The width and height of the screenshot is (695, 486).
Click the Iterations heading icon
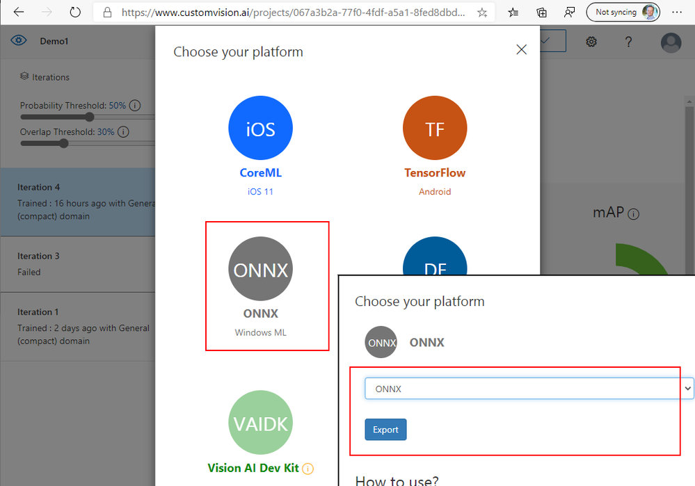[24, 76]
